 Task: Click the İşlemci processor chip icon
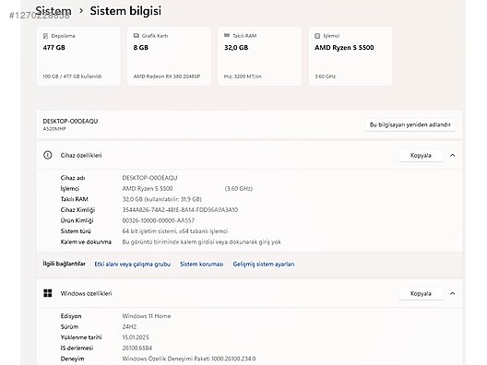pyautogui.click(x=317, y=36)
